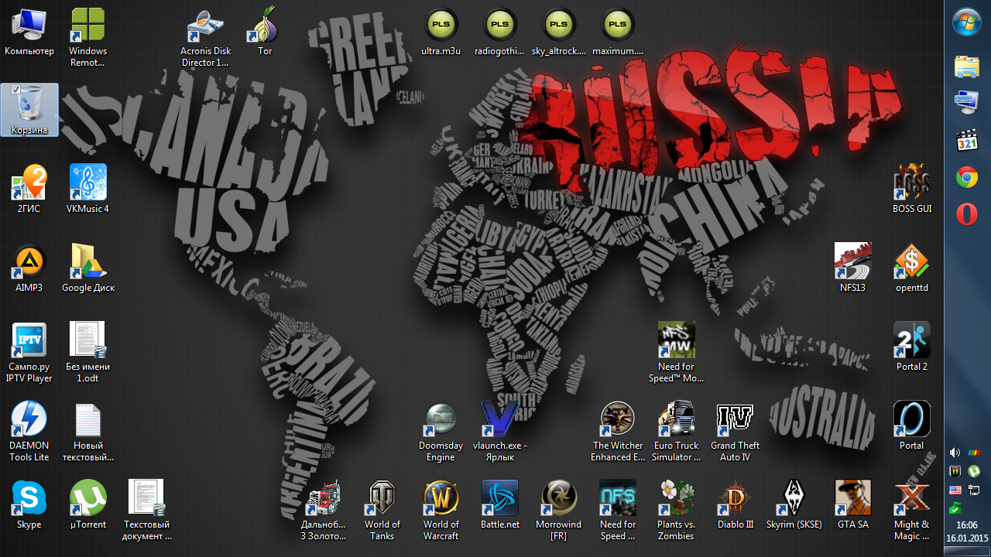Select the AIMP3 player shortcut

click(x=29, y=268)
